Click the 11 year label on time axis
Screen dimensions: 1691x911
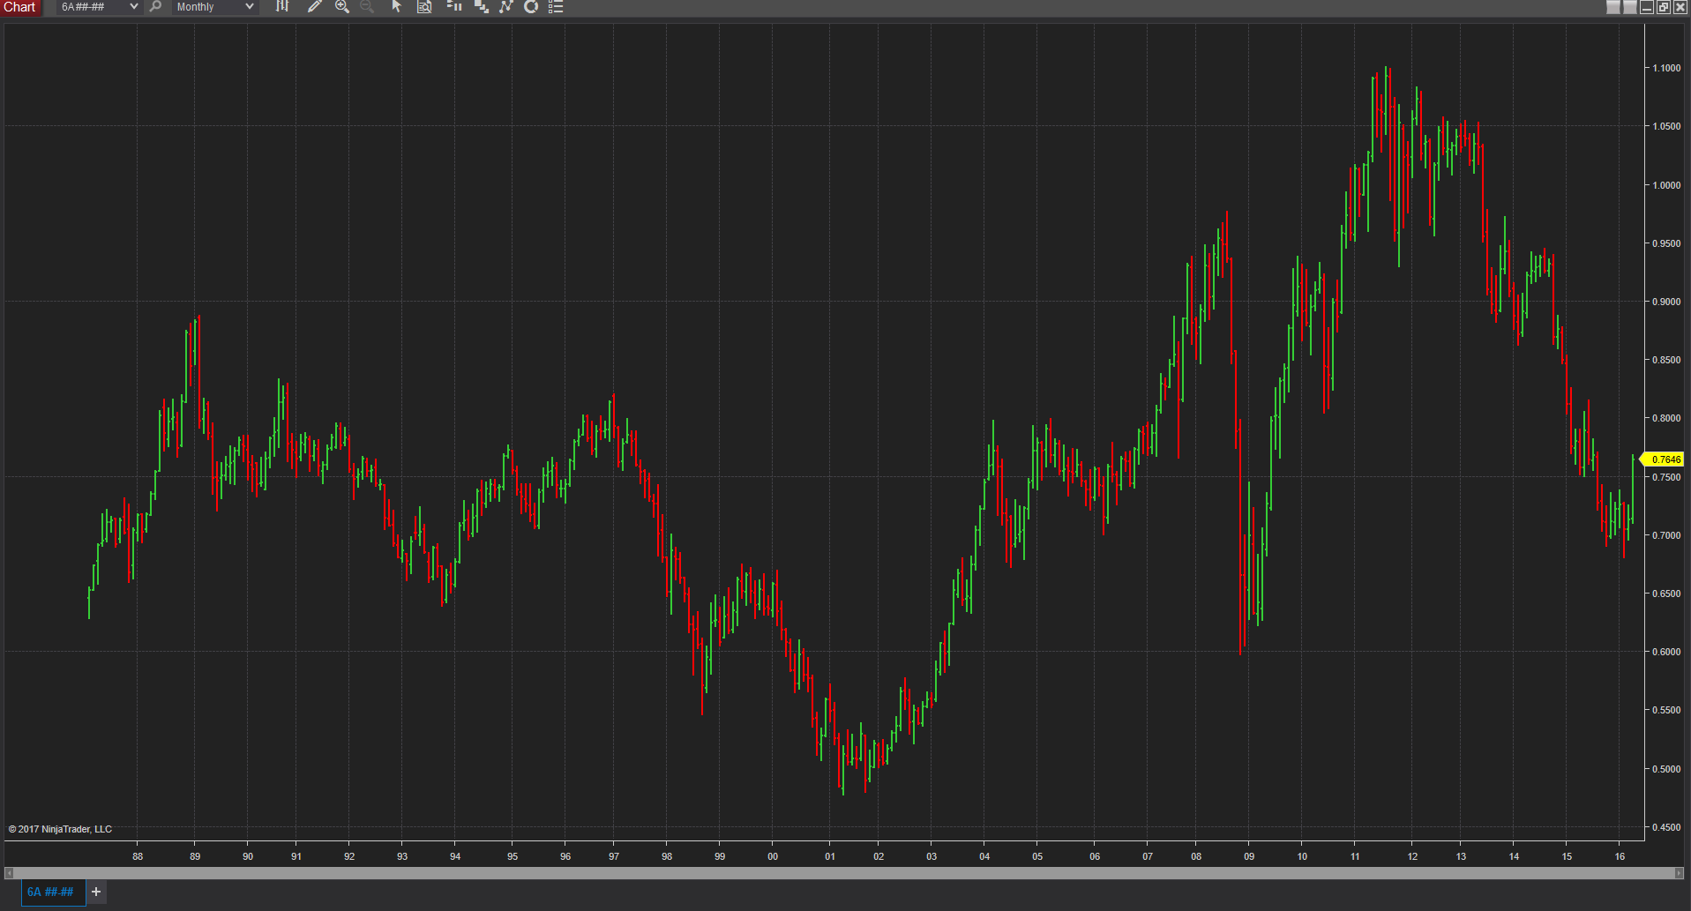coord(1355,856)
